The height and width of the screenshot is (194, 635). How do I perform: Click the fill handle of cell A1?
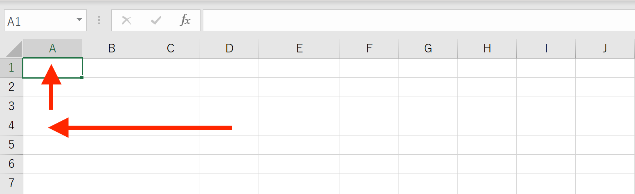(x=82, y=77)
